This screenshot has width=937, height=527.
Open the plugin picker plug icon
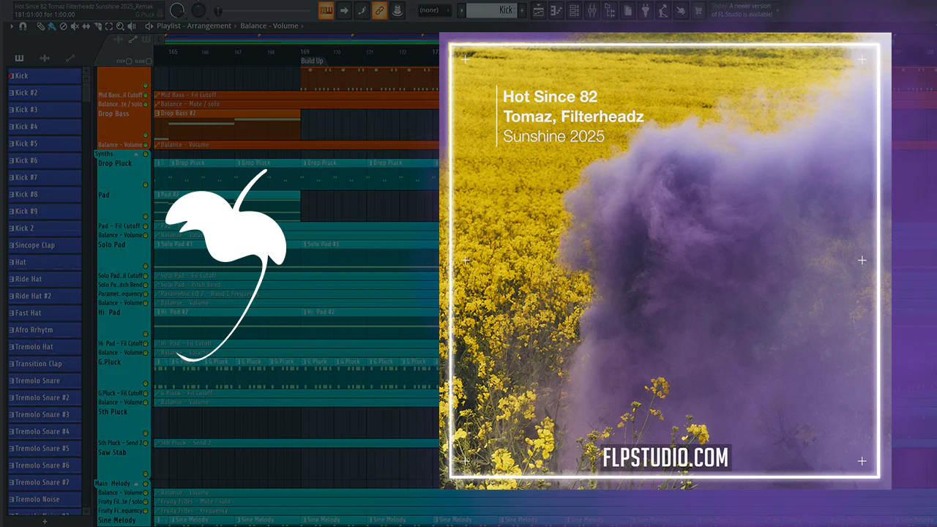[x=646, y=10]
